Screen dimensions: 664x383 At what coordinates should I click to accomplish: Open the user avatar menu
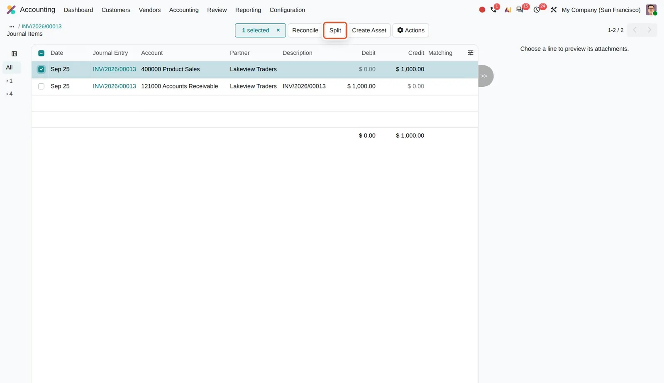pos(651,10)
